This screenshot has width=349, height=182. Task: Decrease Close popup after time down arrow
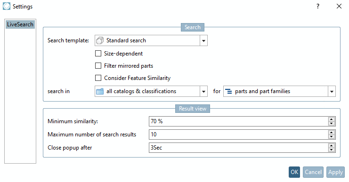coord(332,150)
